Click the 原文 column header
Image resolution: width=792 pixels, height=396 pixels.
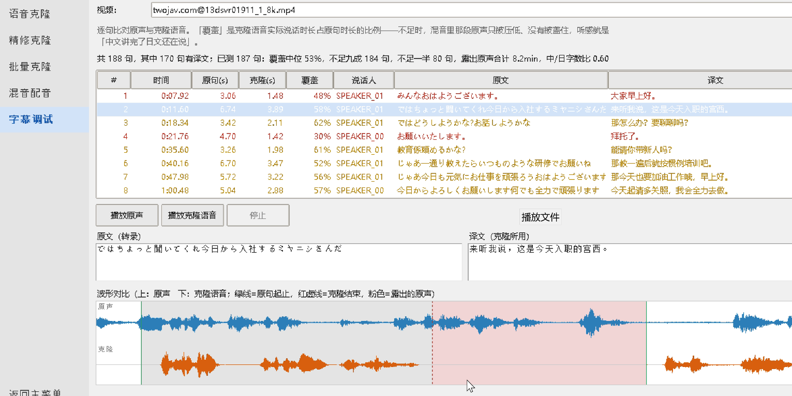coord(501,80)
